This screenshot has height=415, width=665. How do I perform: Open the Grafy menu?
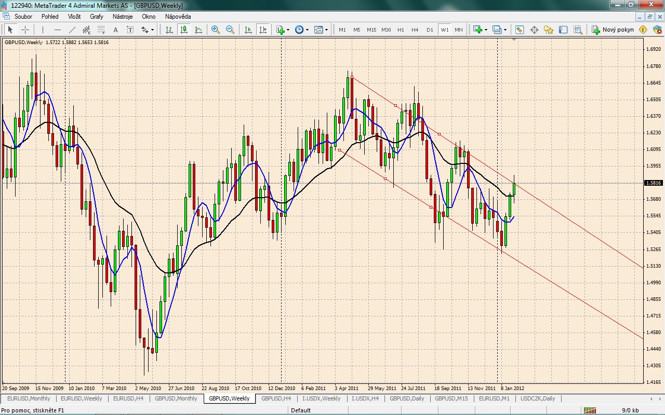[x=97, y=17]
